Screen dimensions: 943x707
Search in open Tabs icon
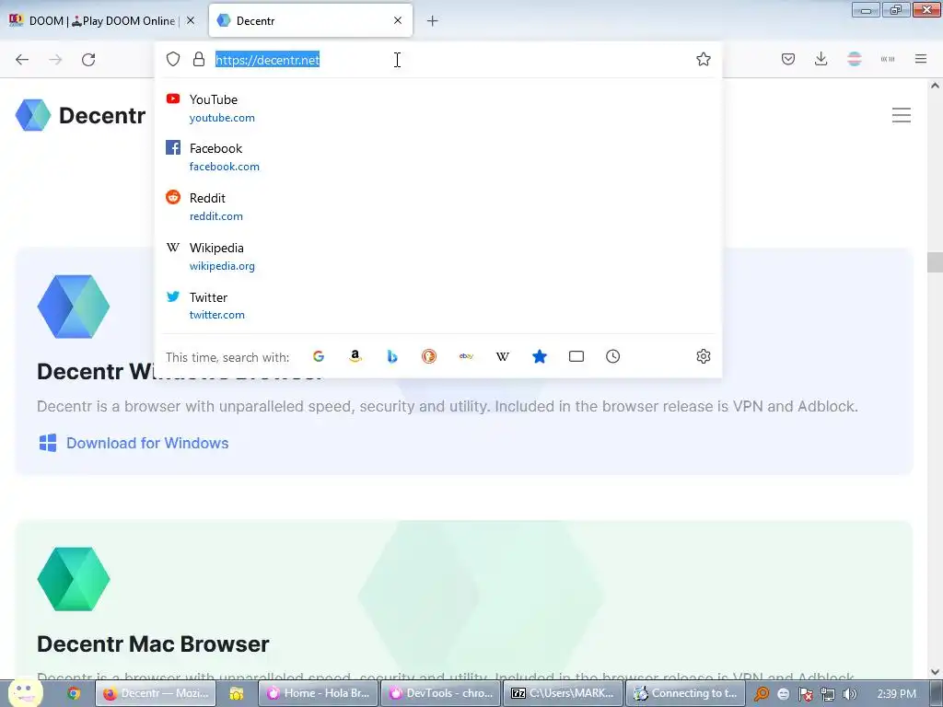[x=576, y=356]
